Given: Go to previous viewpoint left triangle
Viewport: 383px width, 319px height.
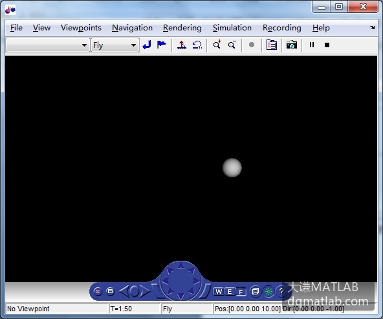Looking at the screenshot, I should (x=124, y=291).
